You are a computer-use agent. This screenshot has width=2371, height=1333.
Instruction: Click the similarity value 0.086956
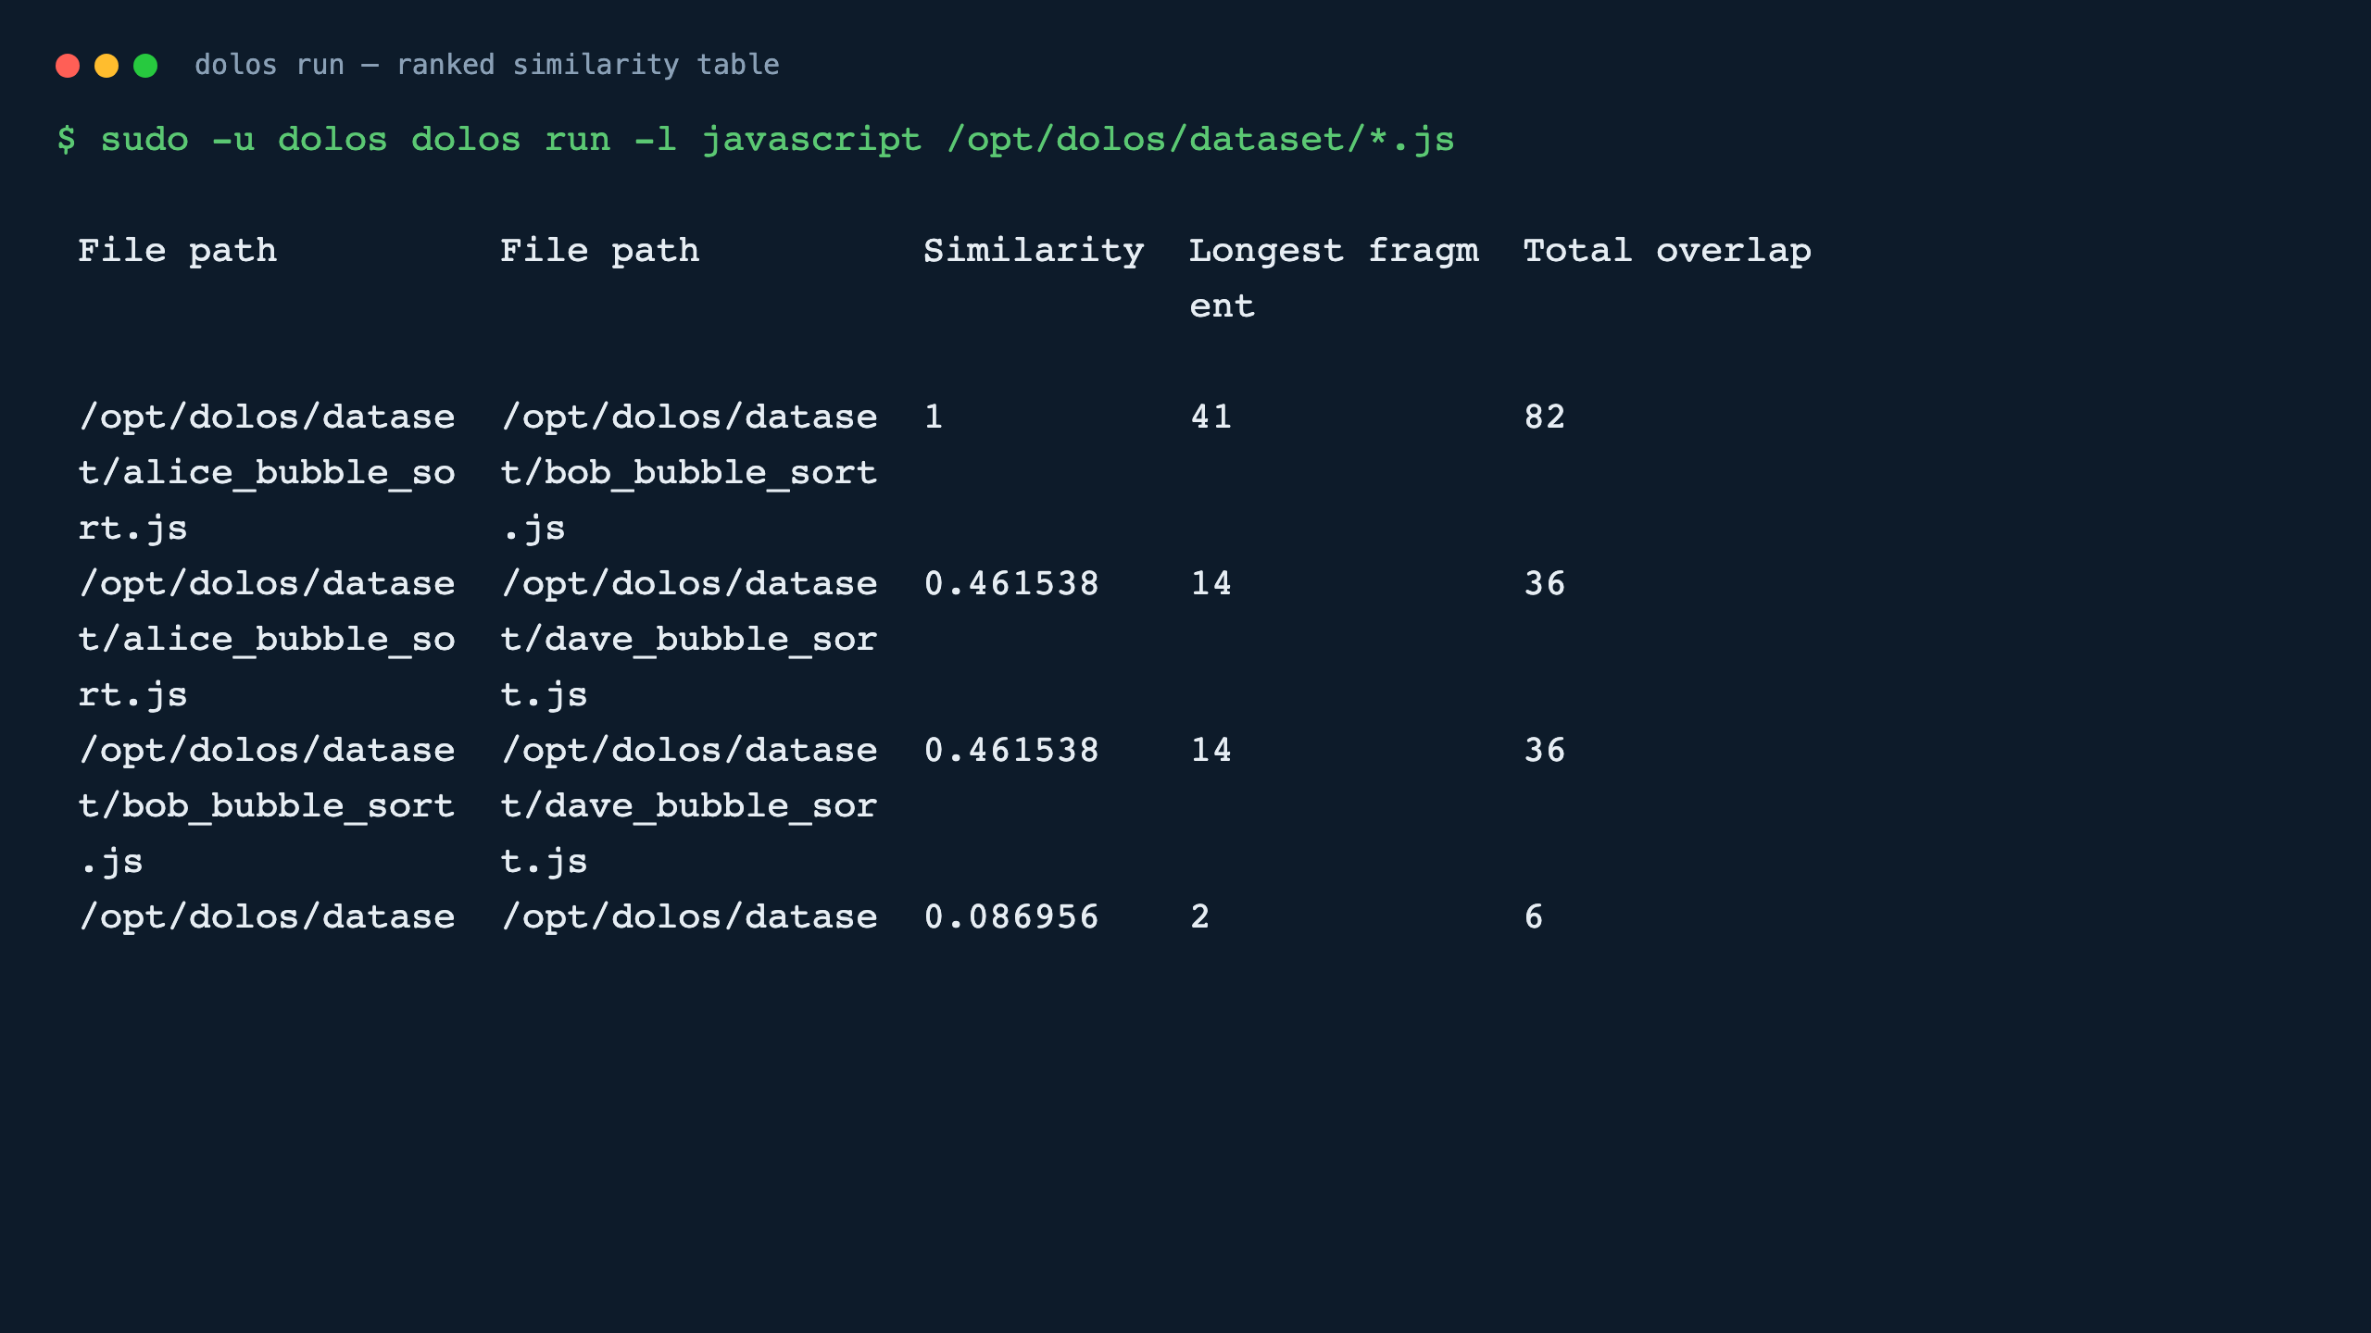coord(1011,916)
